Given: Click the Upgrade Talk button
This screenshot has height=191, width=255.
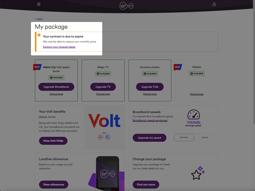Looking at the screenshot, I should pyautogui.click(x=150, y=87).
